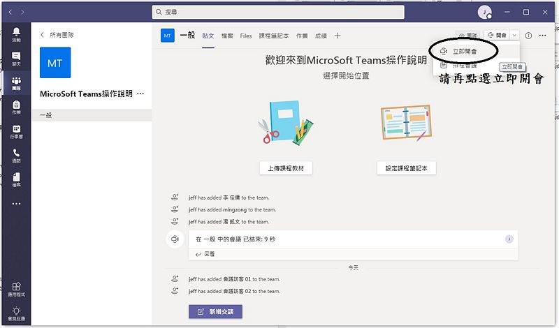This screenshot has width=559, height=328.
Task: Click the book and scissors illustration
Action: coord(286,123)
